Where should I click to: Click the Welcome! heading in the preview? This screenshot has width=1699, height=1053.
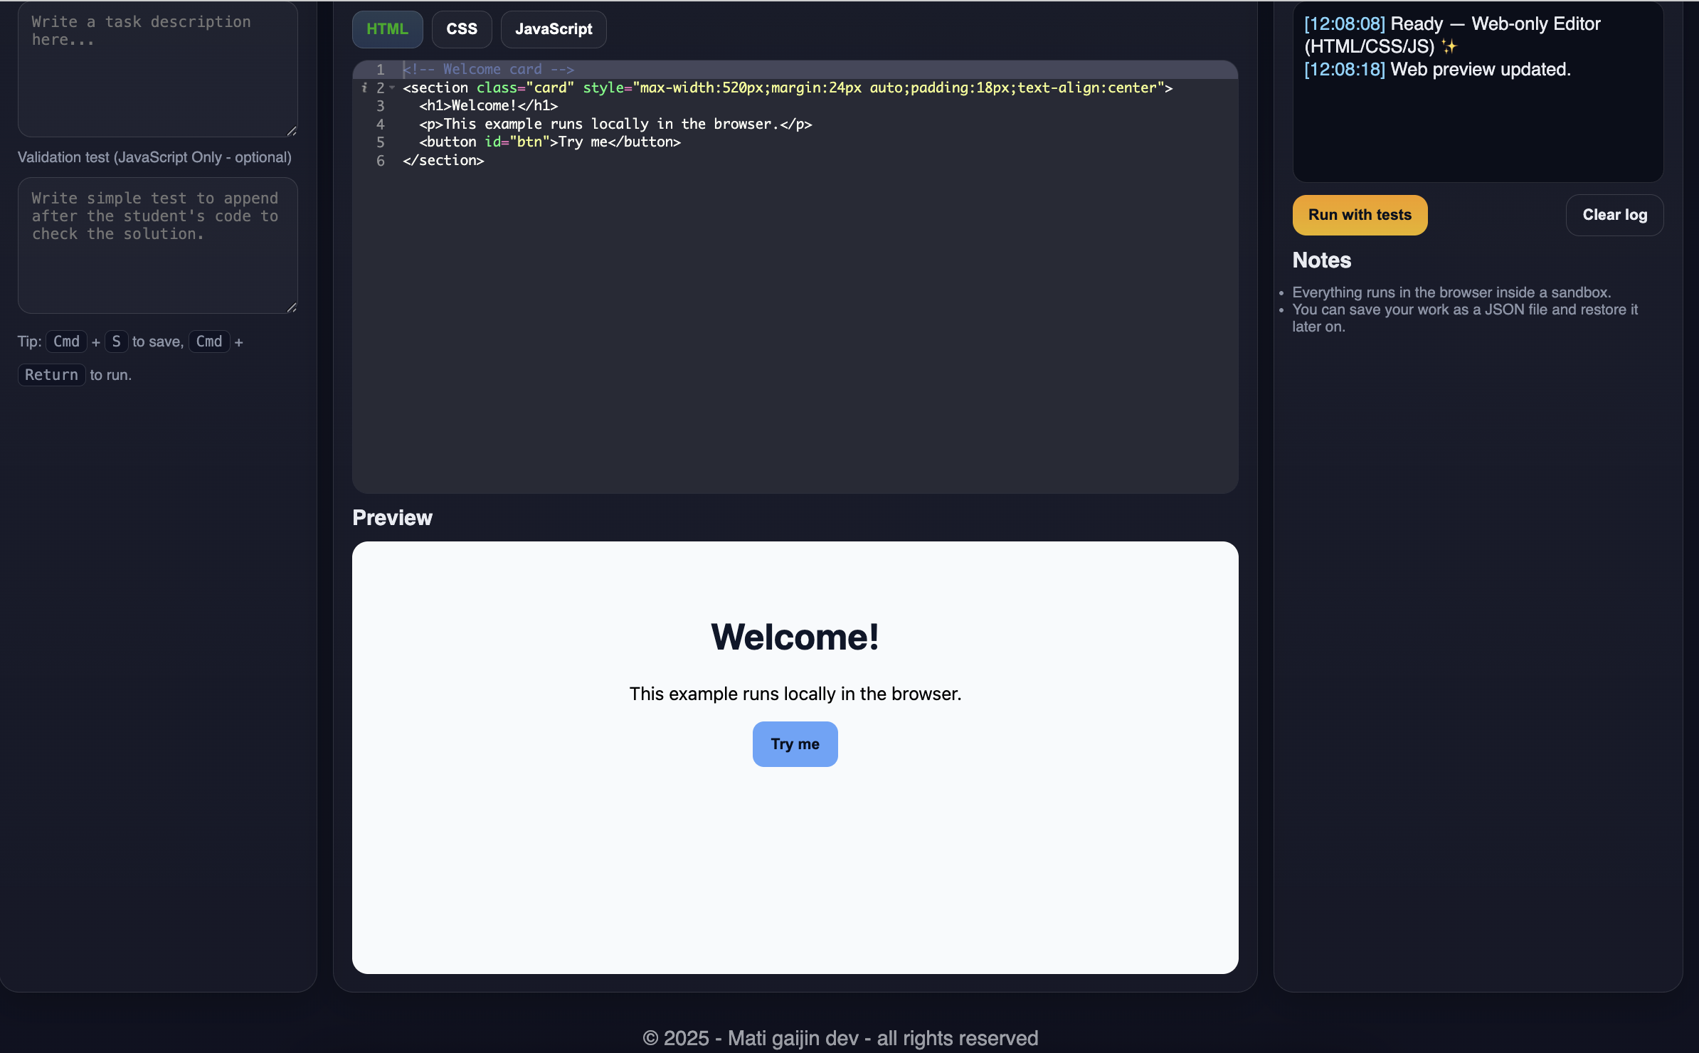pyautogui.click(x=795, y=636)
